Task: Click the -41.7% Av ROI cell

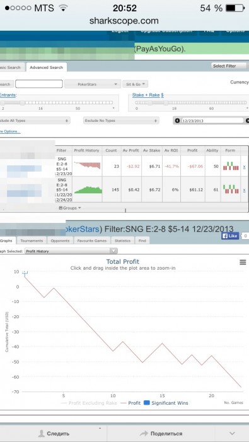Action: click(171, 166)
